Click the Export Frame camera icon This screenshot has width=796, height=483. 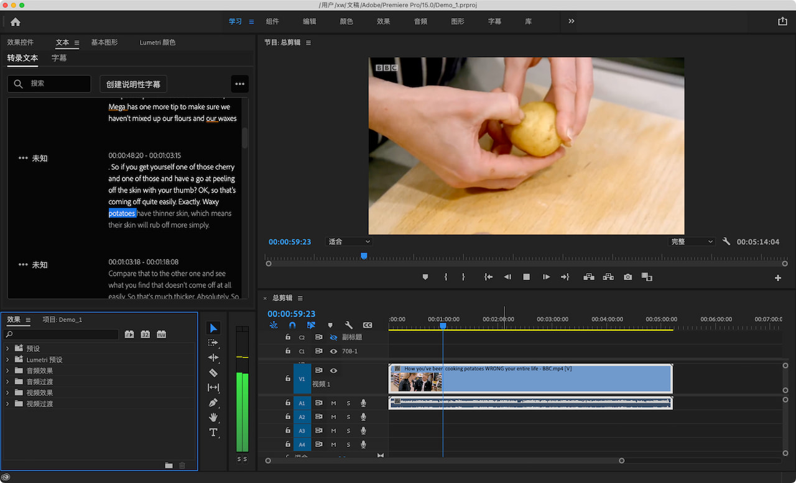pyautogui.click(x=627, y=277)
